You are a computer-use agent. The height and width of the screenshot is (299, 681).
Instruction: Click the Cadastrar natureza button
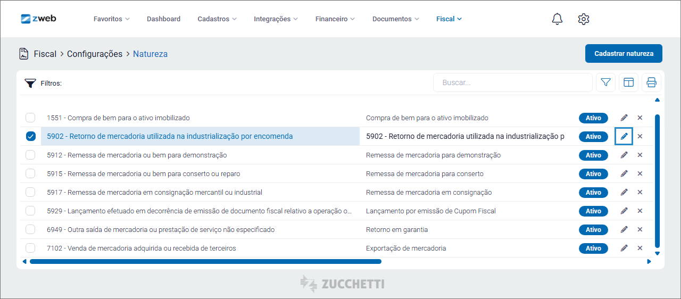coord(624,54)
